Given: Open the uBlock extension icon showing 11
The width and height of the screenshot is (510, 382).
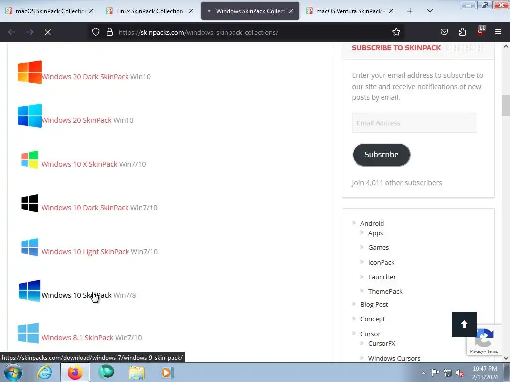Looking at the screenshot, I should pyautogui.click(x=481, y=31).
